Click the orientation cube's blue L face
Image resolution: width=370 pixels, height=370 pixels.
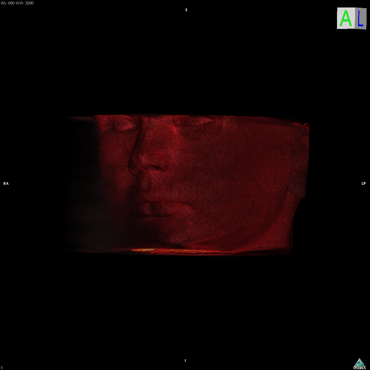point(361,19)
